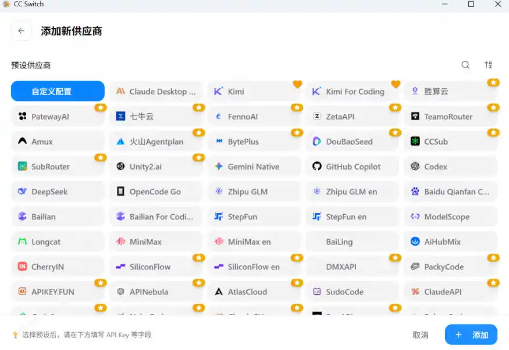The width and height of the screenshot is (509, 350).
Task: Select the Zhipu GLM preset
Action: [x=254, y=192]
